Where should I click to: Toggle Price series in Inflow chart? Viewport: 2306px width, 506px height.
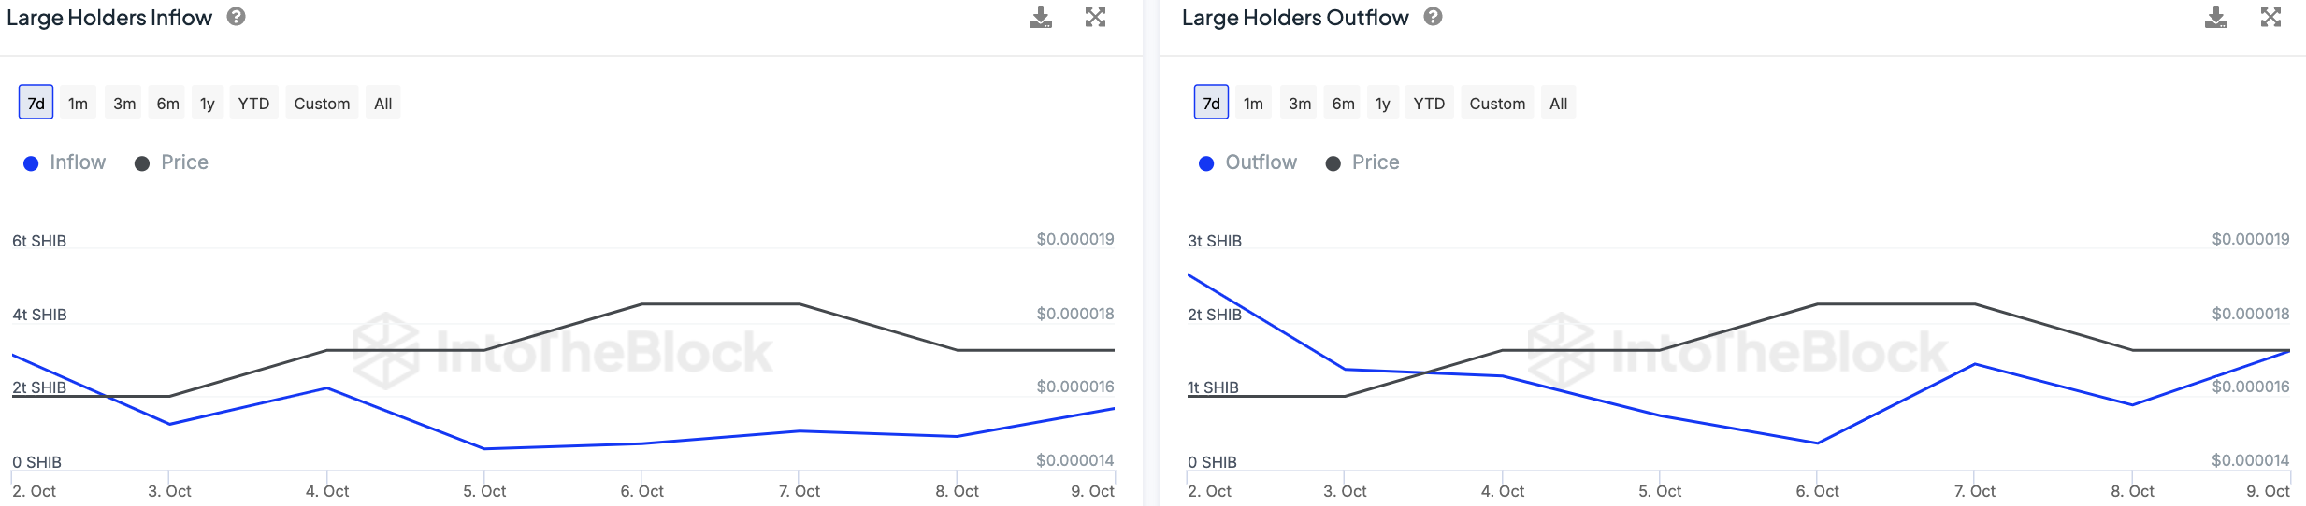pos(172,162)
